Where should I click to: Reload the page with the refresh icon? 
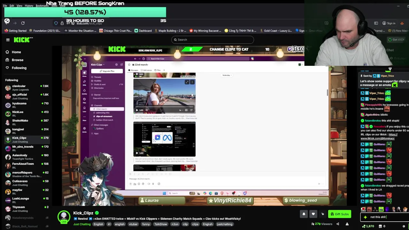pos(23,23)
